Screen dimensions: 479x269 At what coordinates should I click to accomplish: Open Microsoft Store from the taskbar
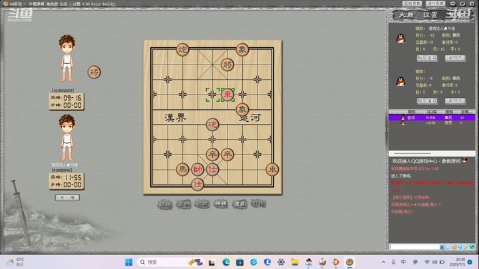click(x=239, y=262)
